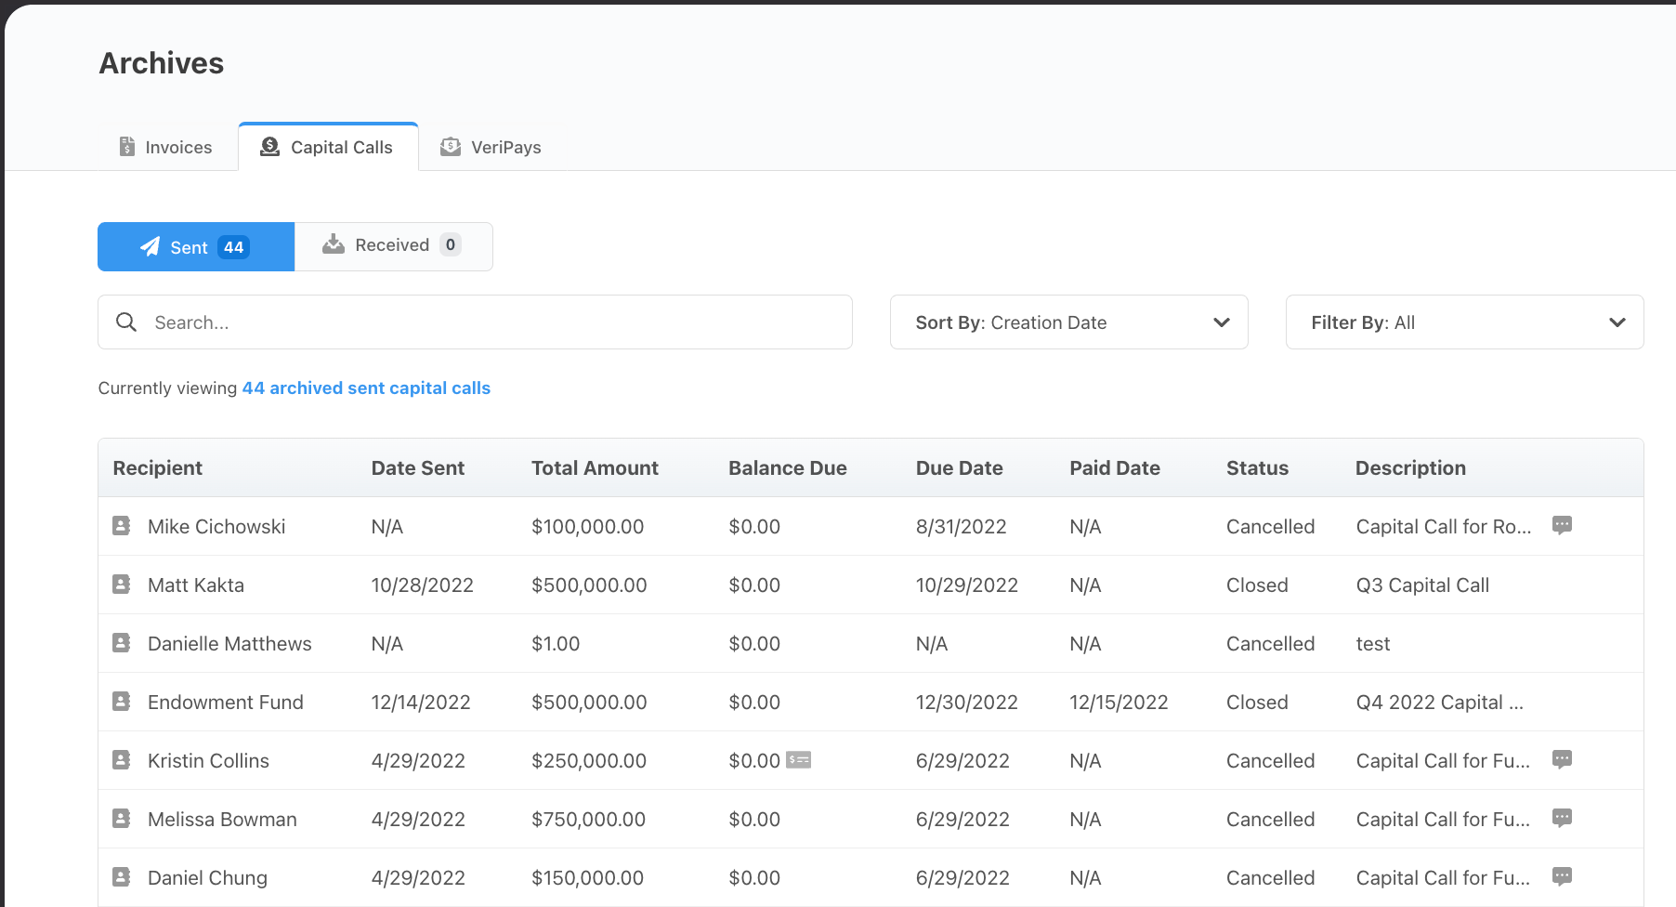Click the Total Amount column header
The height and width of the screenshot is (907, 1676).
point(595,467)
